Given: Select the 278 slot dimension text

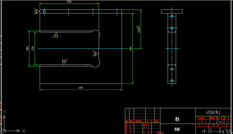Looking at the screenshot, I should point(33,48).
